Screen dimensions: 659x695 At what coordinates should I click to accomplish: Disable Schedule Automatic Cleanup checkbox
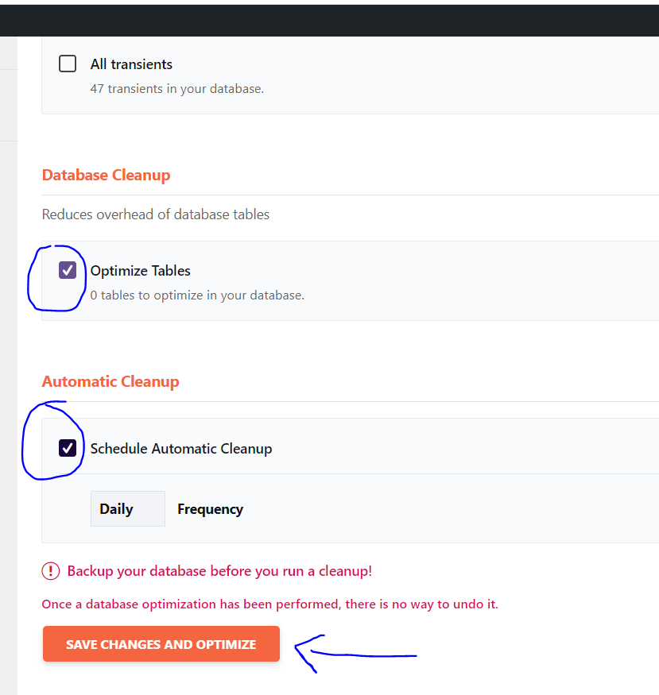68,448
